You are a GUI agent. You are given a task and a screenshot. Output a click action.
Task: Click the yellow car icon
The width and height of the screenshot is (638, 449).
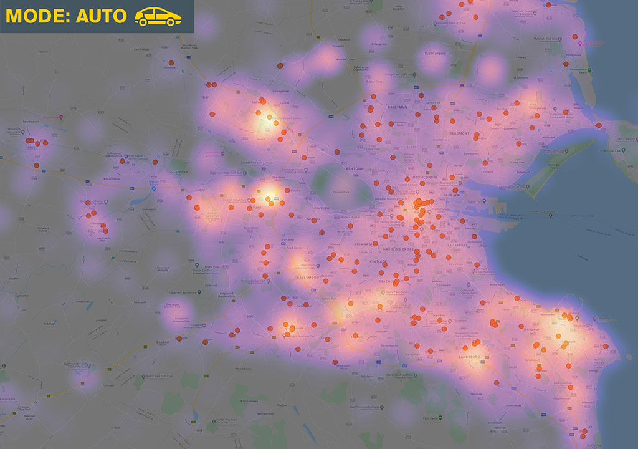coord(158,17)
